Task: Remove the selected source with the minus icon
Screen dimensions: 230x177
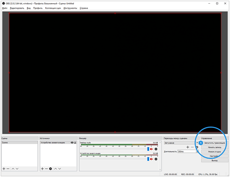Action: click(47, 169)
